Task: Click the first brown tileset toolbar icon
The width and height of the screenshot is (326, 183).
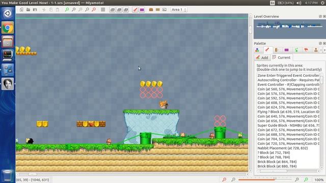Action: (x=151, y=10)
